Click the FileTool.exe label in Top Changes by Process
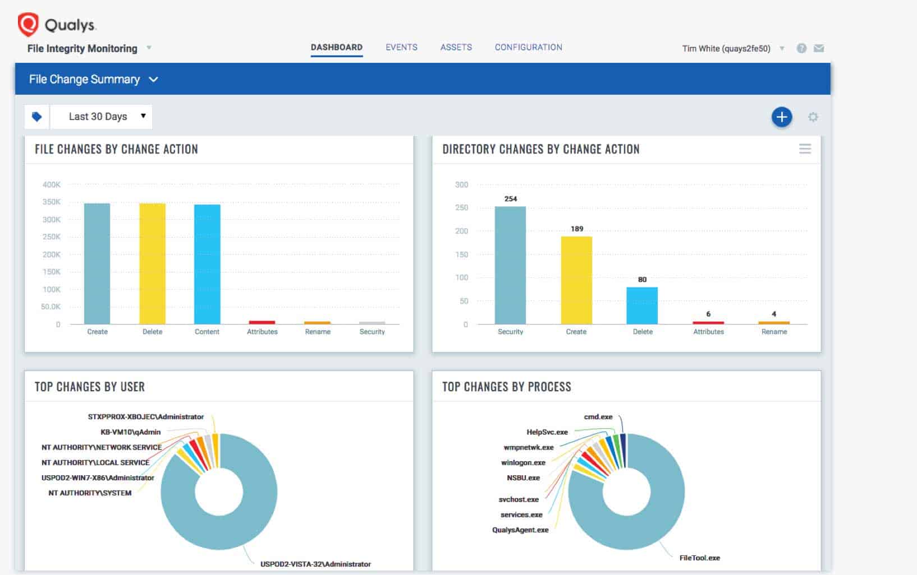This screenshot has width=917, height=575. [699, 558]
